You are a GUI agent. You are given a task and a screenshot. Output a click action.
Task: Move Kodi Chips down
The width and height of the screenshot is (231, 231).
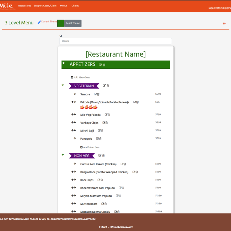[x=75, y=180]
